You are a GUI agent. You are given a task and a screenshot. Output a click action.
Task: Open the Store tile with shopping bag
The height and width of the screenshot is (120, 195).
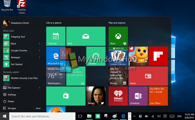(x=66, y=96)
